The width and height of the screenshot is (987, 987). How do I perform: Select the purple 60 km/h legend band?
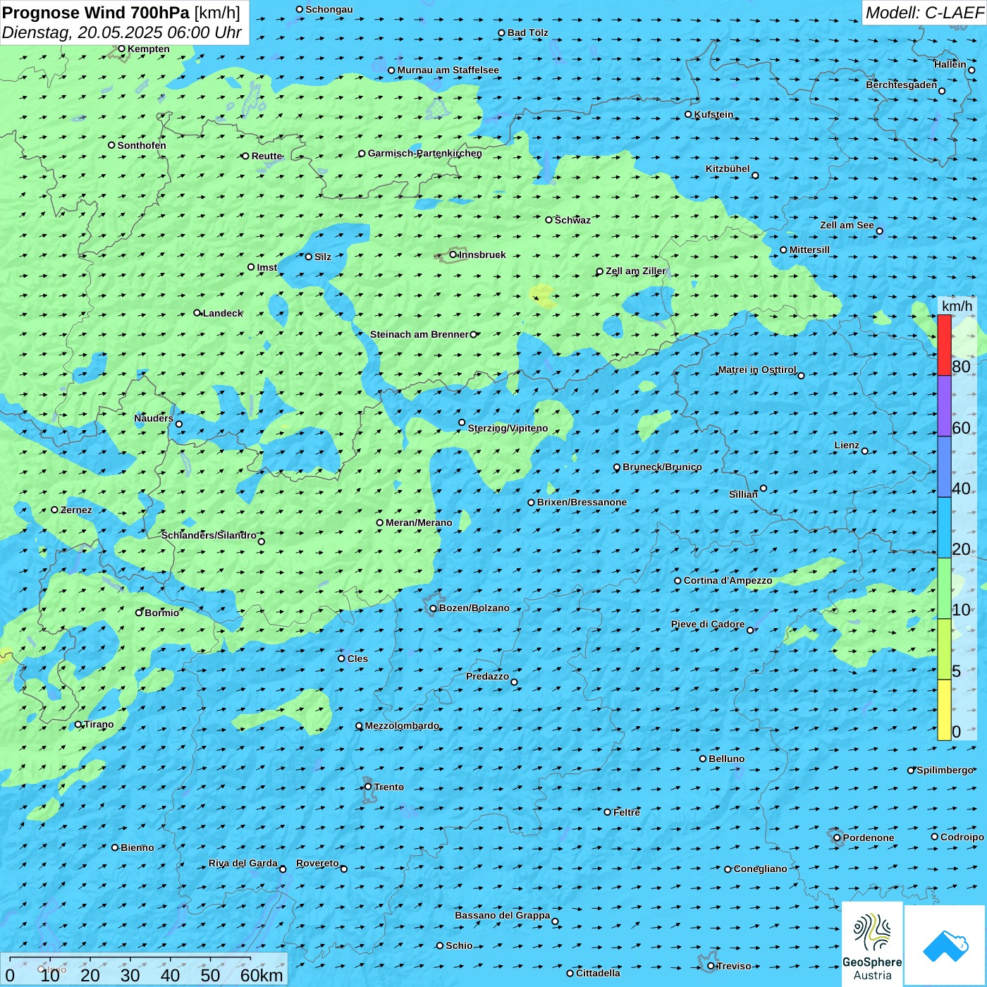944,406
